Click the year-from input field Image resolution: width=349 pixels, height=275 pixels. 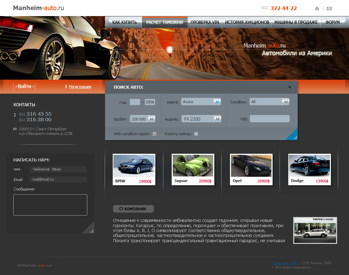click(x=135, y=102)
